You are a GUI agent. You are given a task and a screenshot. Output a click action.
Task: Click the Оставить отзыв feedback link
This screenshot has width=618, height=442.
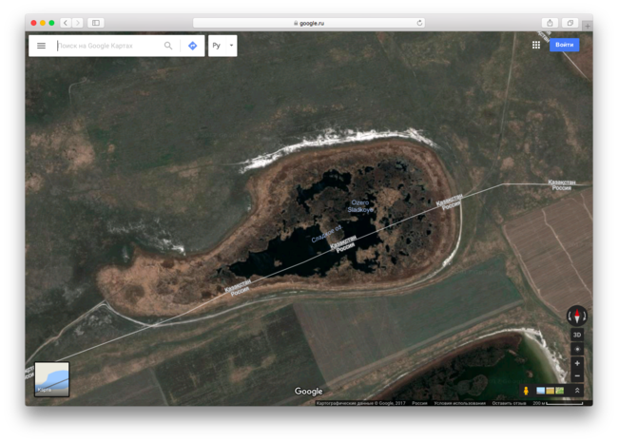click(509, 403)
